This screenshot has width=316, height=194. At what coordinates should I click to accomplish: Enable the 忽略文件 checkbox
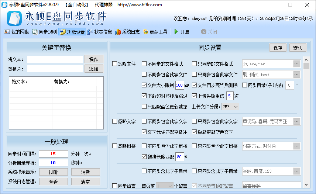pyautogui.click(x=115, y=64)
